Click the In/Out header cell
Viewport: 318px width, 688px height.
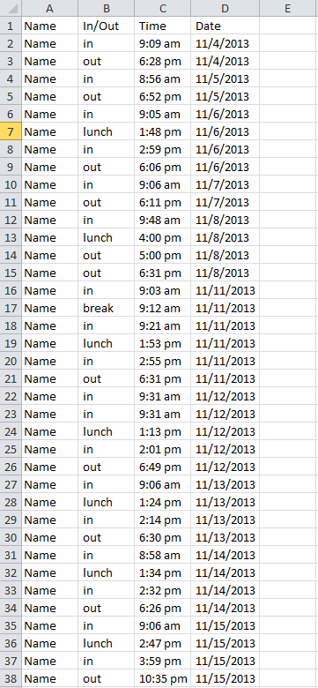pyautogui.click(x=107, y=26)
